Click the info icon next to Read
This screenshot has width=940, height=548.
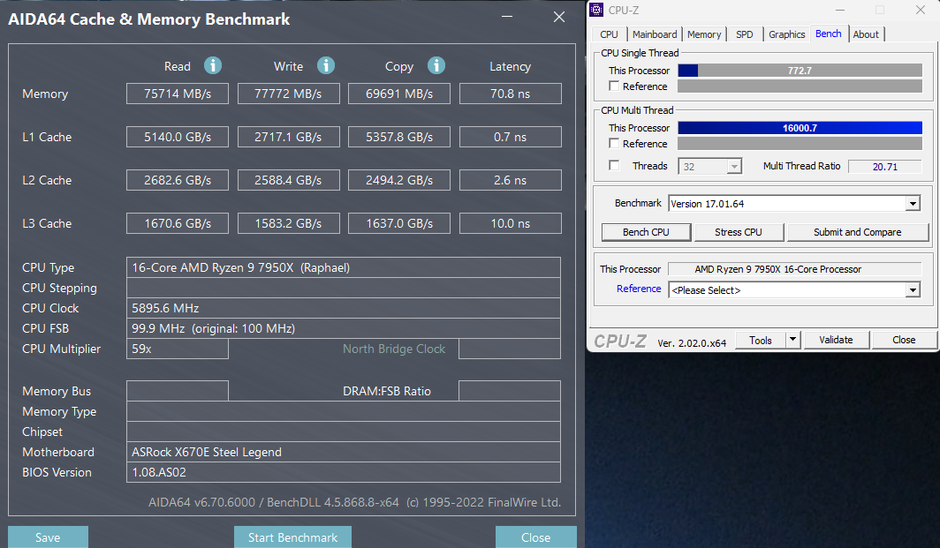213,66
